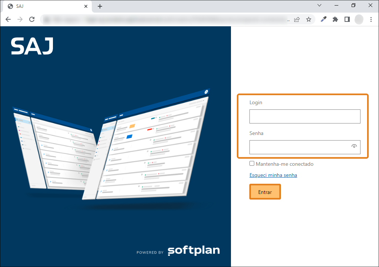Open Chrome three-dot menu
The height and width of the screenshot is (267, 379).
pos(371,20)
